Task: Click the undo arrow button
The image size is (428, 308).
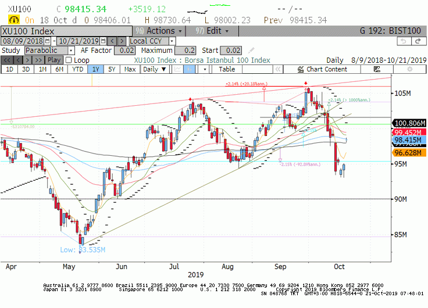Action: (x=404, y=41)
